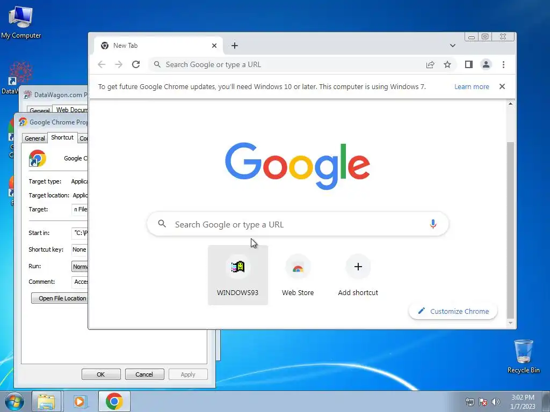Reload the page in Chrome
The height and width of the screenshot is (412, 550).
pos(136,64)
